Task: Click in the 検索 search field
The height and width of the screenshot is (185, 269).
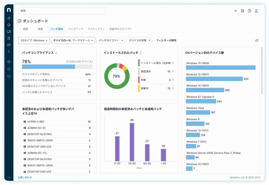Action: pyautogui.click(x=62, y=11)
